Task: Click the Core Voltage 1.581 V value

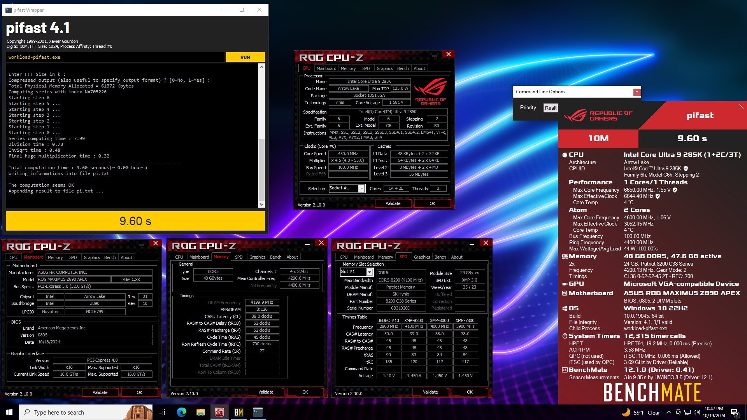Action: 396,103
